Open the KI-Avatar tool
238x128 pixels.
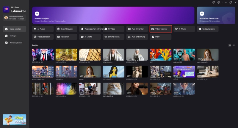tap(43, 29)
